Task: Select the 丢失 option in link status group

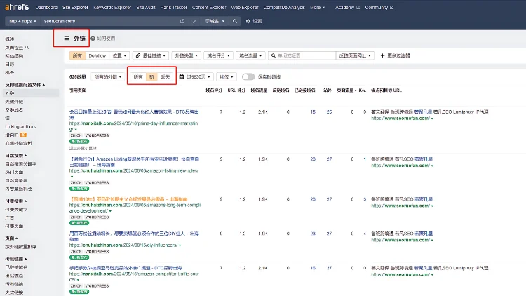Action: pos(166,77)
